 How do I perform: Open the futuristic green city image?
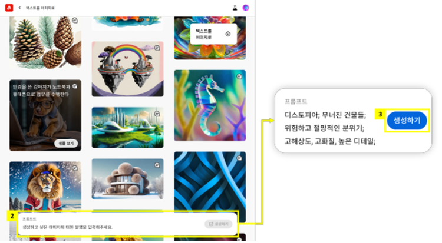coord(128,127)
